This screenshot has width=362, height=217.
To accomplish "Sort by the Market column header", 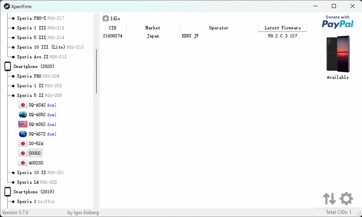I will pyautogui.click(x=153, y=28).
